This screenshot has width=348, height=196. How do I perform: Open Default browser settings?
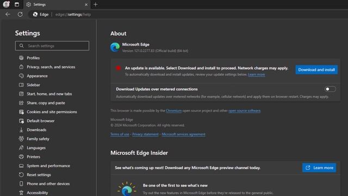[41, 121]
